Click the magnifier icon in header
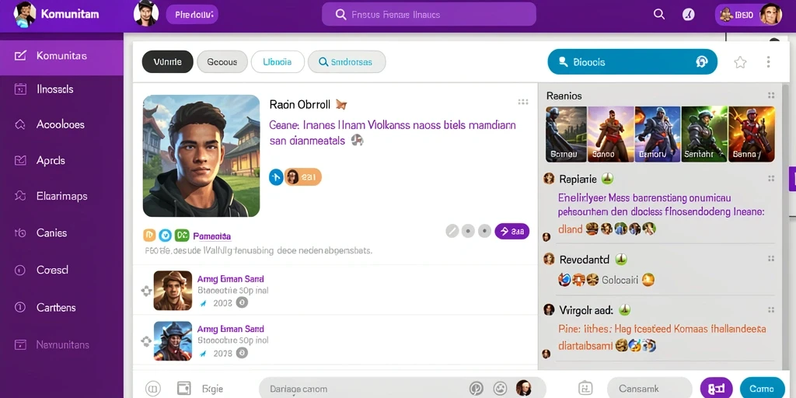The image size is (796, 398). click(x=659, y=14)
